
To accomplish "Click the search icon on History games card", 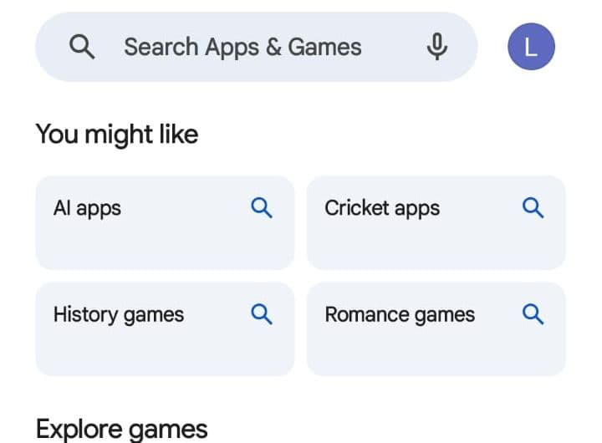I will (x=262, y=314).
